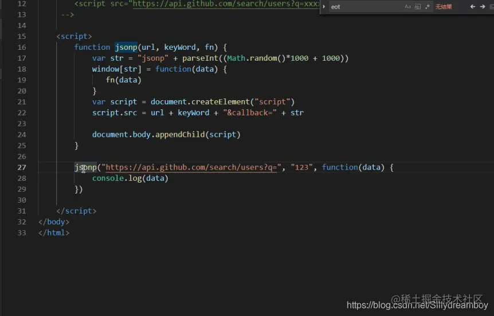Click closing </body> tag on line 32

click(54, 222)
